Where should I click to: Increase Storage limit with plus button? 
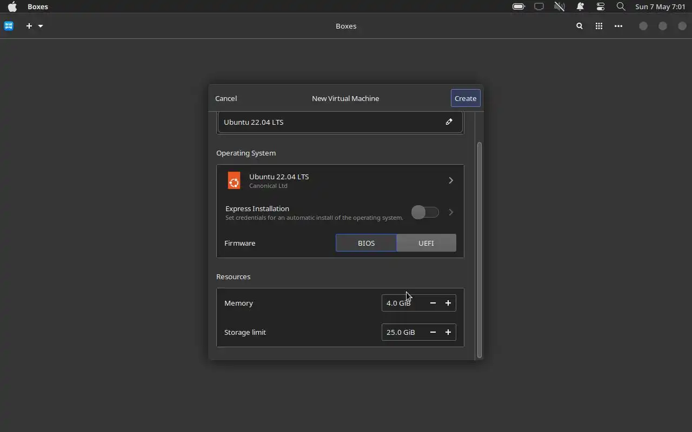pos(448,332)
